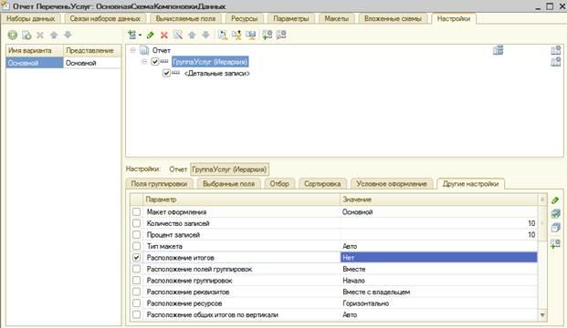The width and height of the screenshot is (567, 328).
Task: Click the Отчет settings scope button
Action: (x=178, y=169)
